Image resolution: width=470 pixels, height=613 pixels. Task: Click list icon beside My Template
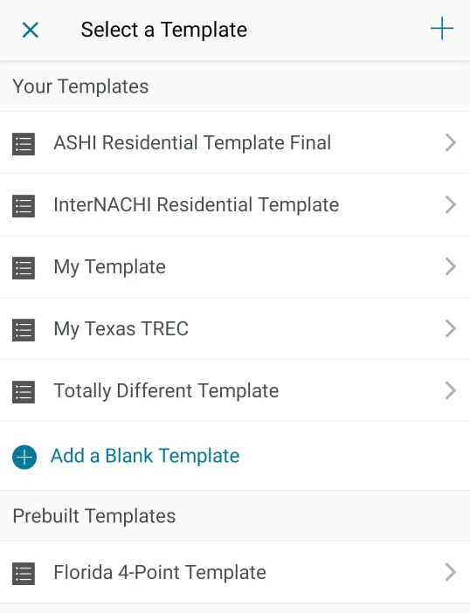point(24,268)
